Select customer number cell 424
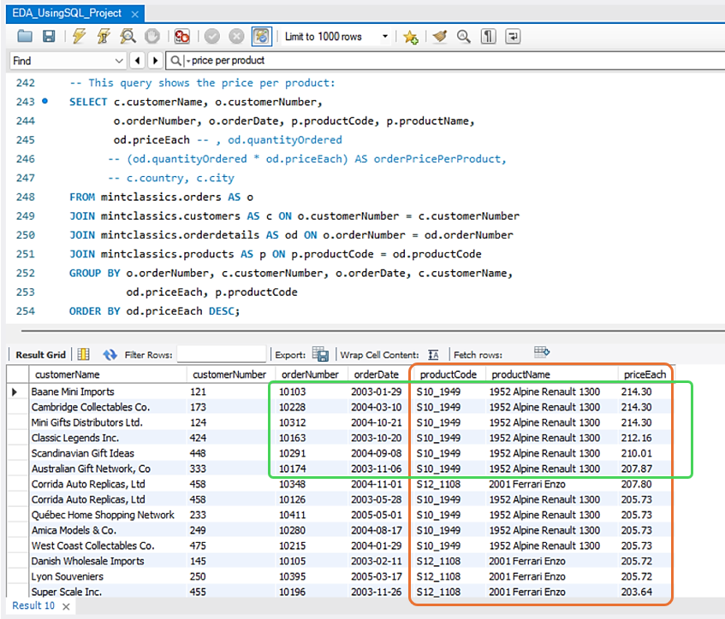The image size is (725, 619). 231,438
